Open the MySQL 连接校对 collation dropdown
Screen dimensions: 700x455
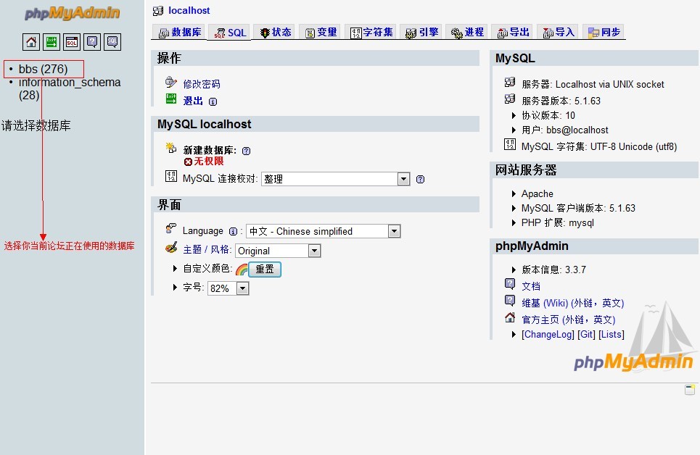pyautogui.click(x=335, y=180)
